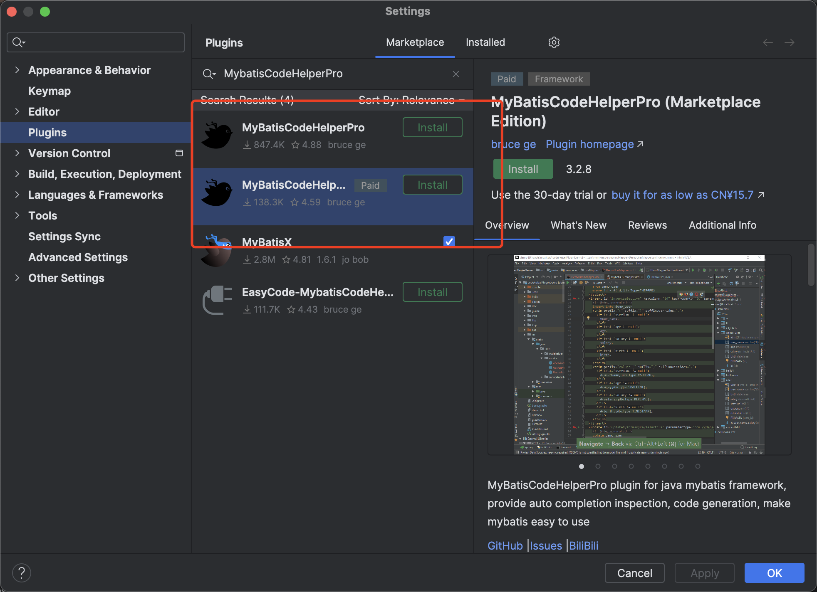Image resolution: width=817 pixels, height=592 pixels.
Task: Click the Paid tag in details header
Action: click(507, 79)
